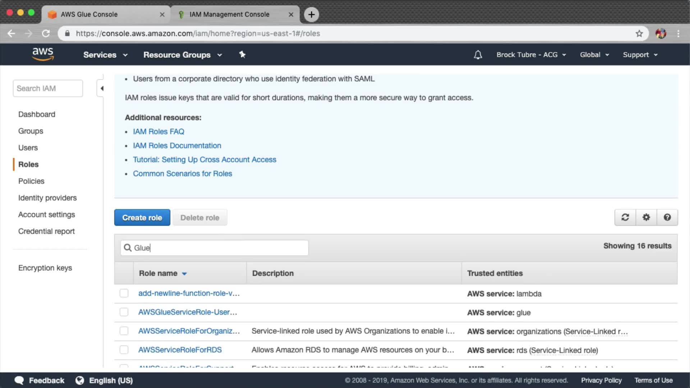Collapse the IAM sidebar with arrow
Image resolution: width=690 pixels, height=388 pixels.
tap(102, 88)
